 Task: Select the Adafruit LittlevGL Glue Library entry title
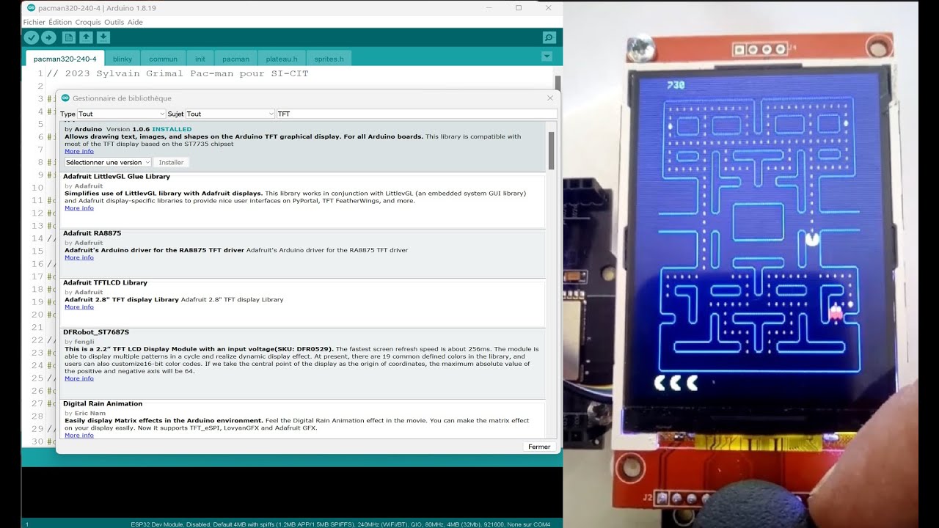117,177
